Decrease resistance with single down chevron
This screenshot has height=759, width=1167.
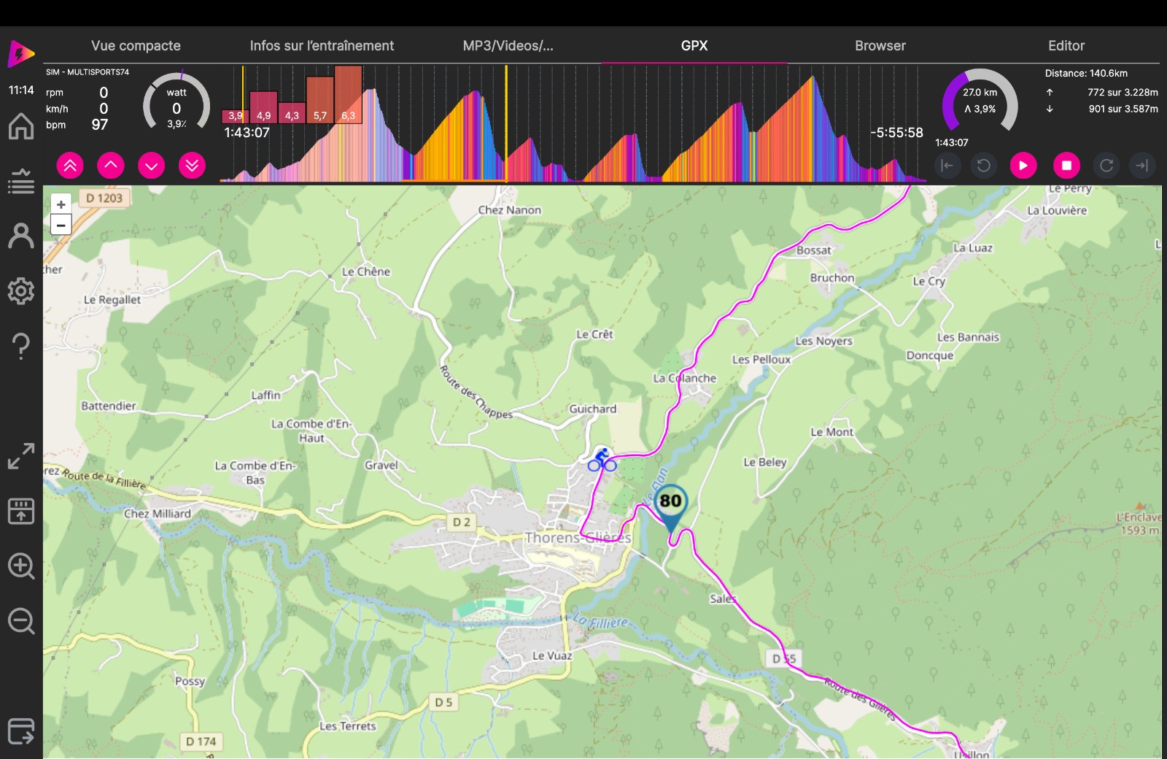(151, 166)
